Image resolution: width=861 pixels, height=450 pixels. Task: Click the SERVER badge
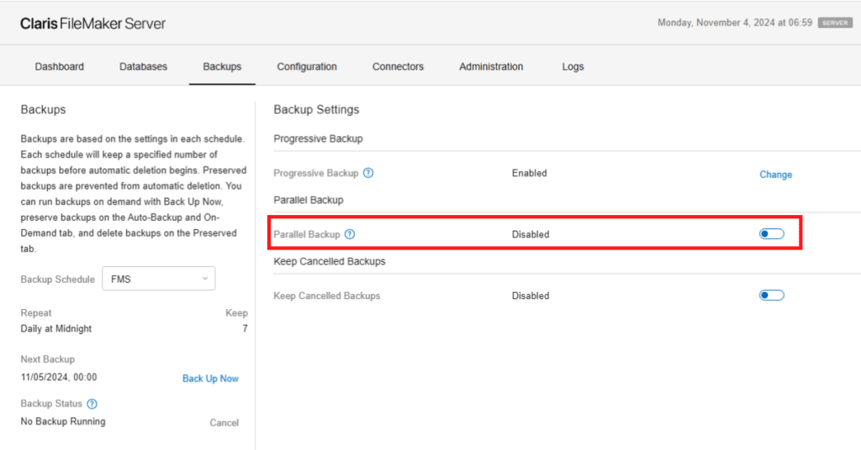835,23
